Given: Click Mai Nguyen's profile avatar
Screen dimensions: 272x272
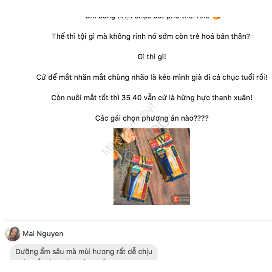Looking at the screenshot, I should click(13, 234).
